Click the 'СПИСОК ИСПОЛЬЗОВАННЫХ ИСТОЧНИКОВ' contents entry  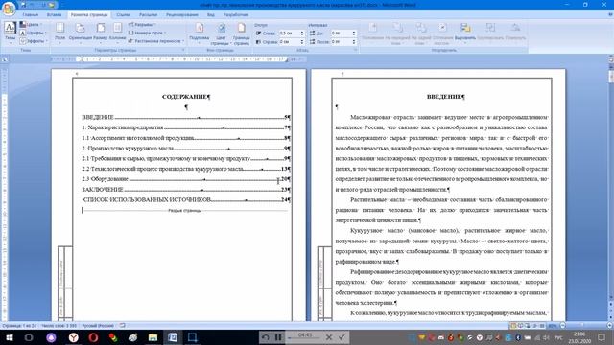tap(186, 199)
